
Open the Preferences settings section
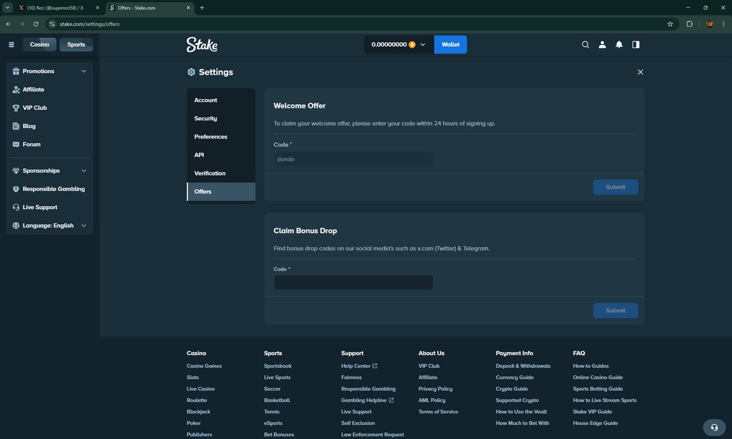[221, 137]
